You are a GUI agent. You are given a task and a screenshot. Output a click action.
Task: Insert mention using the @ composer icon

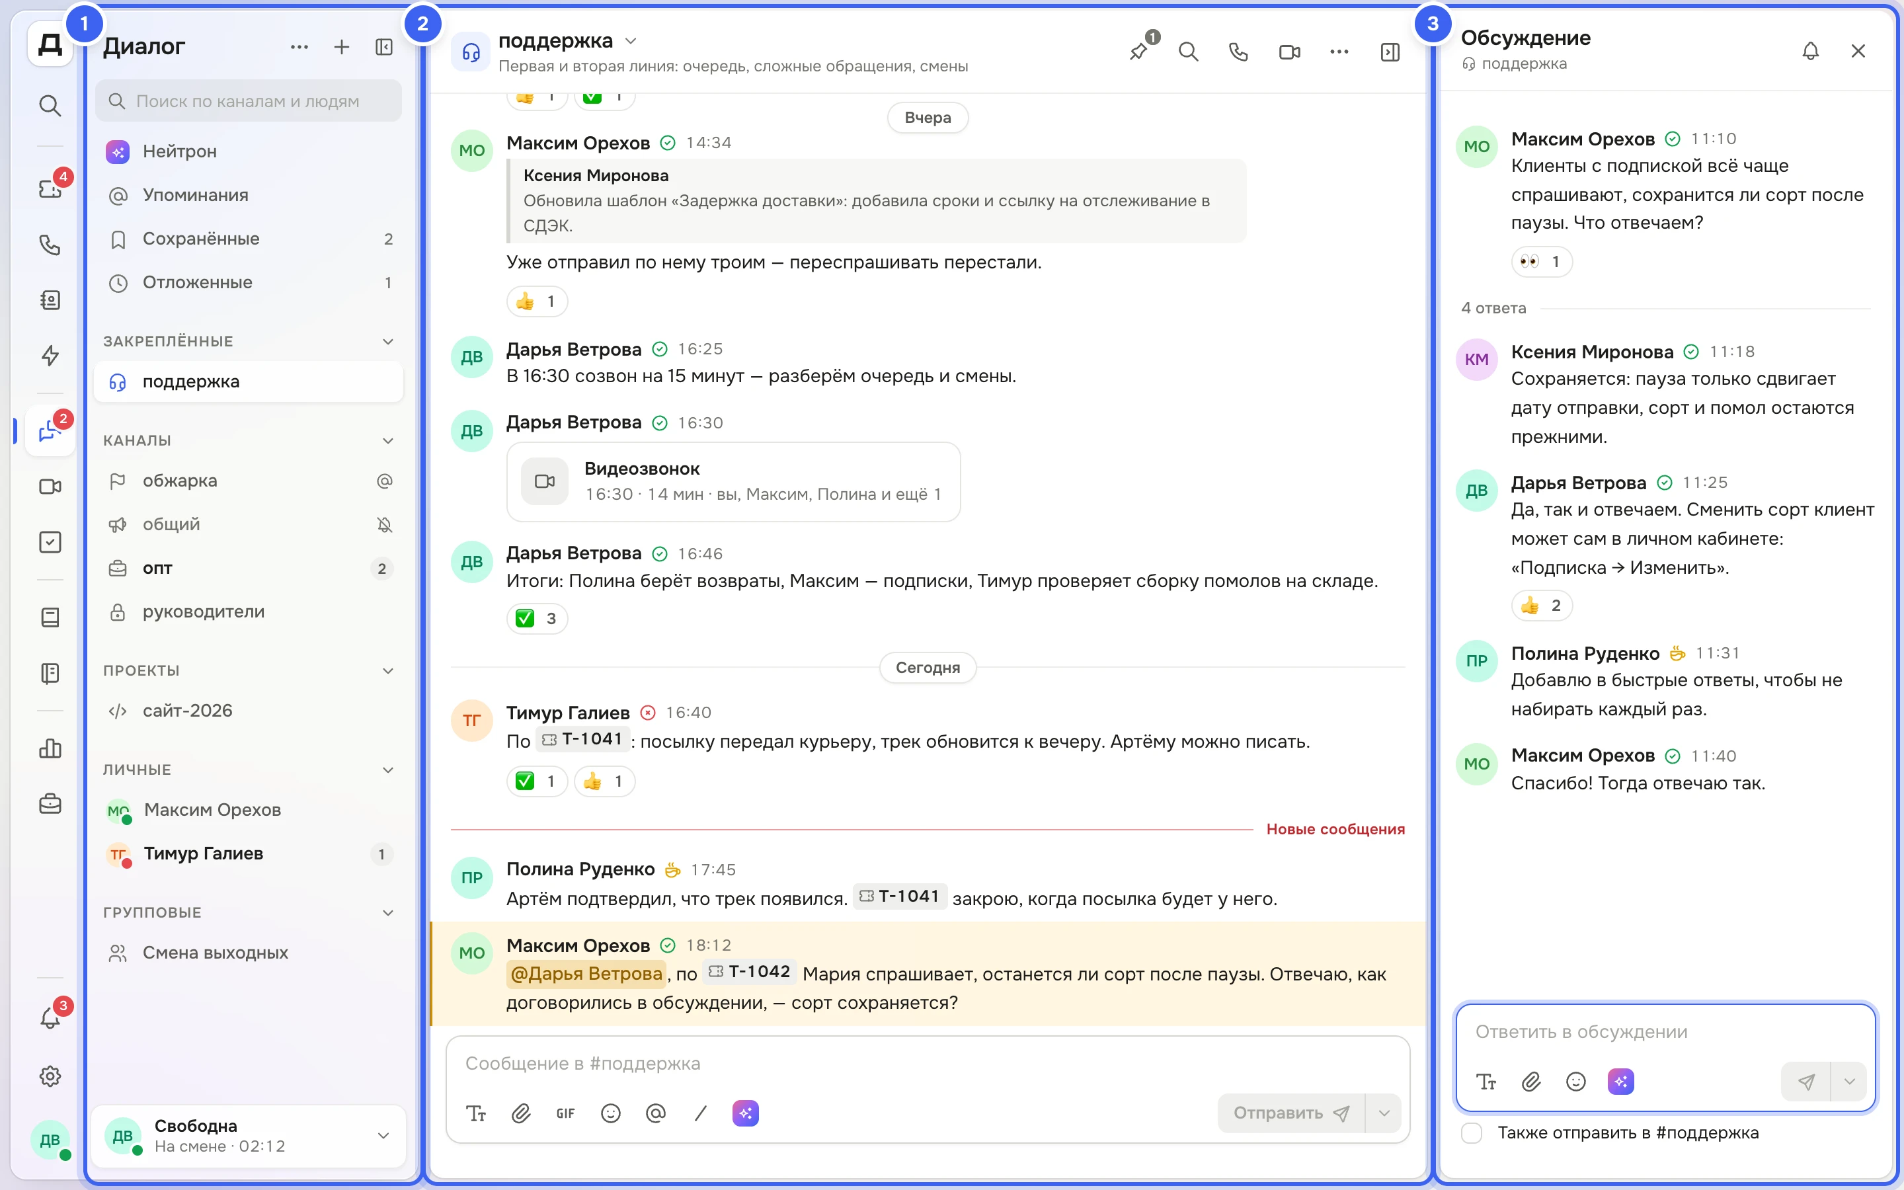[x=655, y=1113]
